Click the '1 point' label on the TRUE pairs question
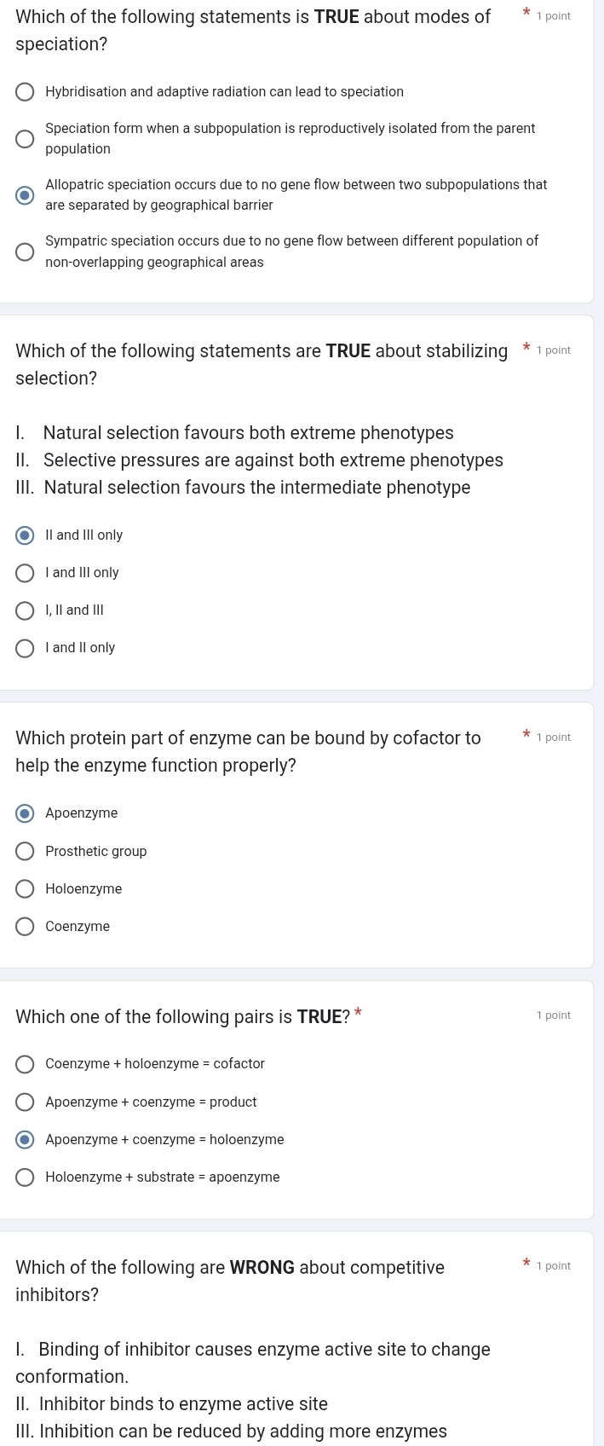Viewport: 604px width, 1446px height. (x=555, y=1015)
